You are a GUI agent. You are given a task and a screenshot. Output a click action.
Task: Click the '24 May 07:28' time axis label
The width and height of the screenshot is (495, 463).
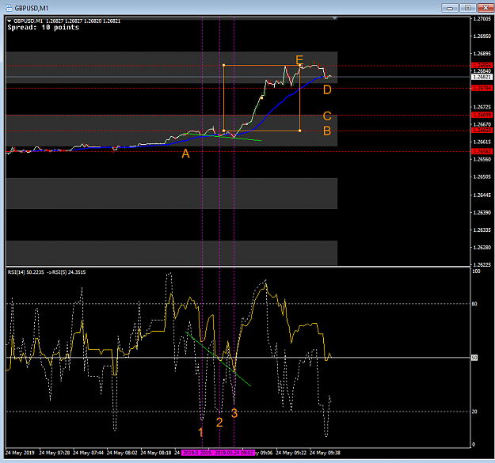[55, 453]
